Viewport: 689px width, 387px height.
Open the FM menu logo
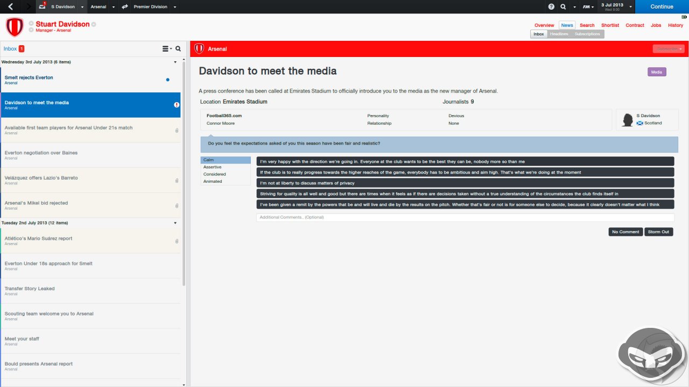pyautogui.click(x=587, y=7)
